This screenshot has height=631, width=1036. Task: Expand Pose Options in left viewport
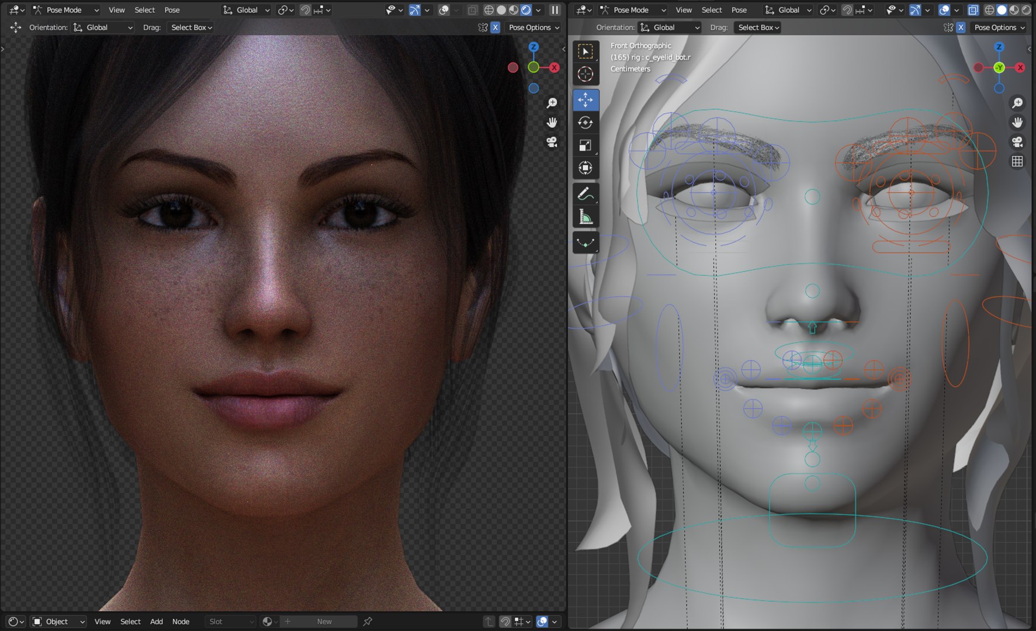(534, 27)
